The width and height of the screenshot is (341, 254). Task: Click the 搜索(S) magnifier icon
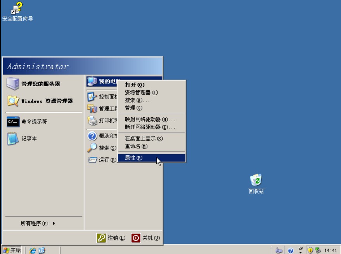pyautogui.click(x=92, y=148)
